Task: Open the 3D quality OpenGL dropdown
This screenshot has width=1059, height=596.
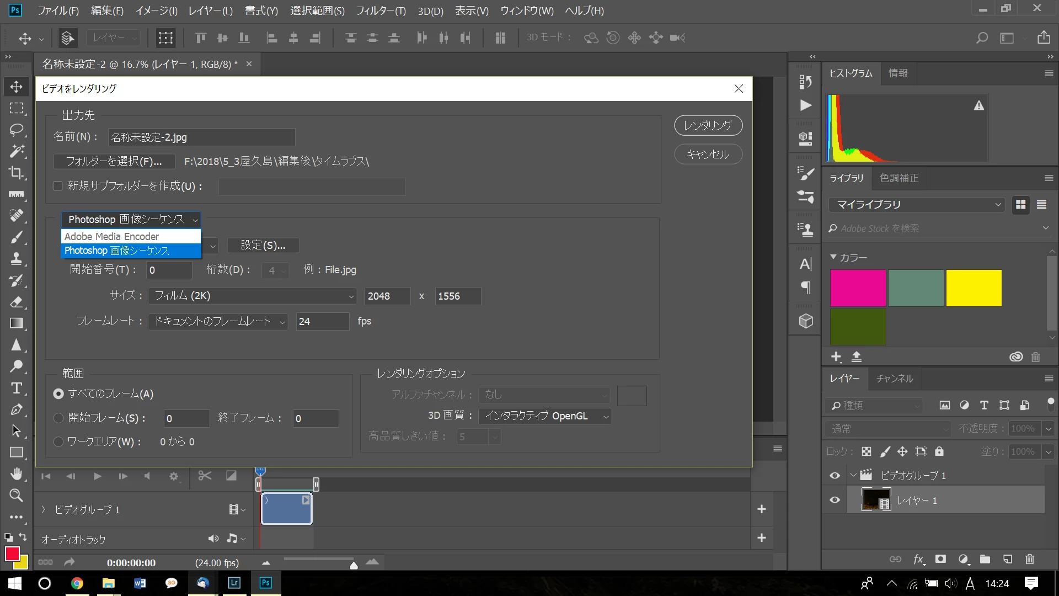Action: tap(544, 416)
